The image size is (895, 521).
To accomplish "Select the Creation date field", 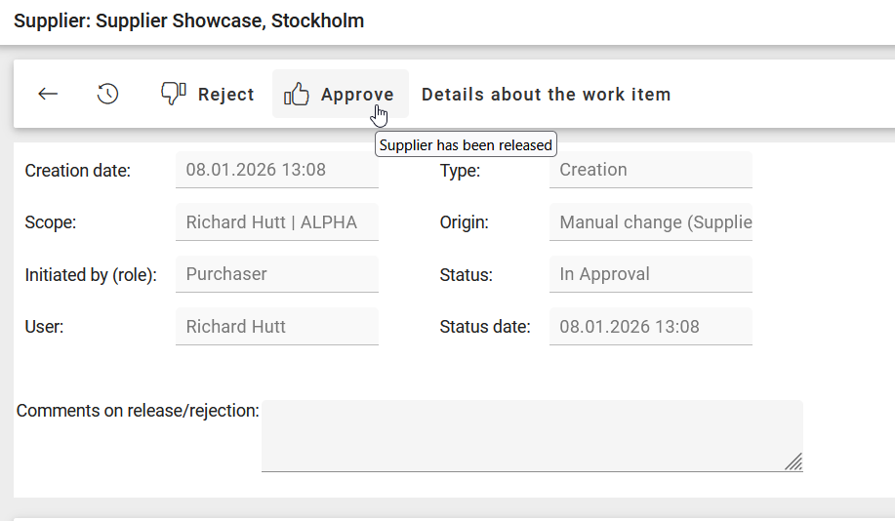I will tap(276, 170).
